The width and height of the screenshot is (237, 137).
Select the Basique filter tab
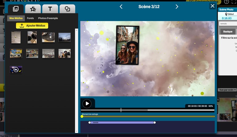pyautogui.click(x=228, y=32)
